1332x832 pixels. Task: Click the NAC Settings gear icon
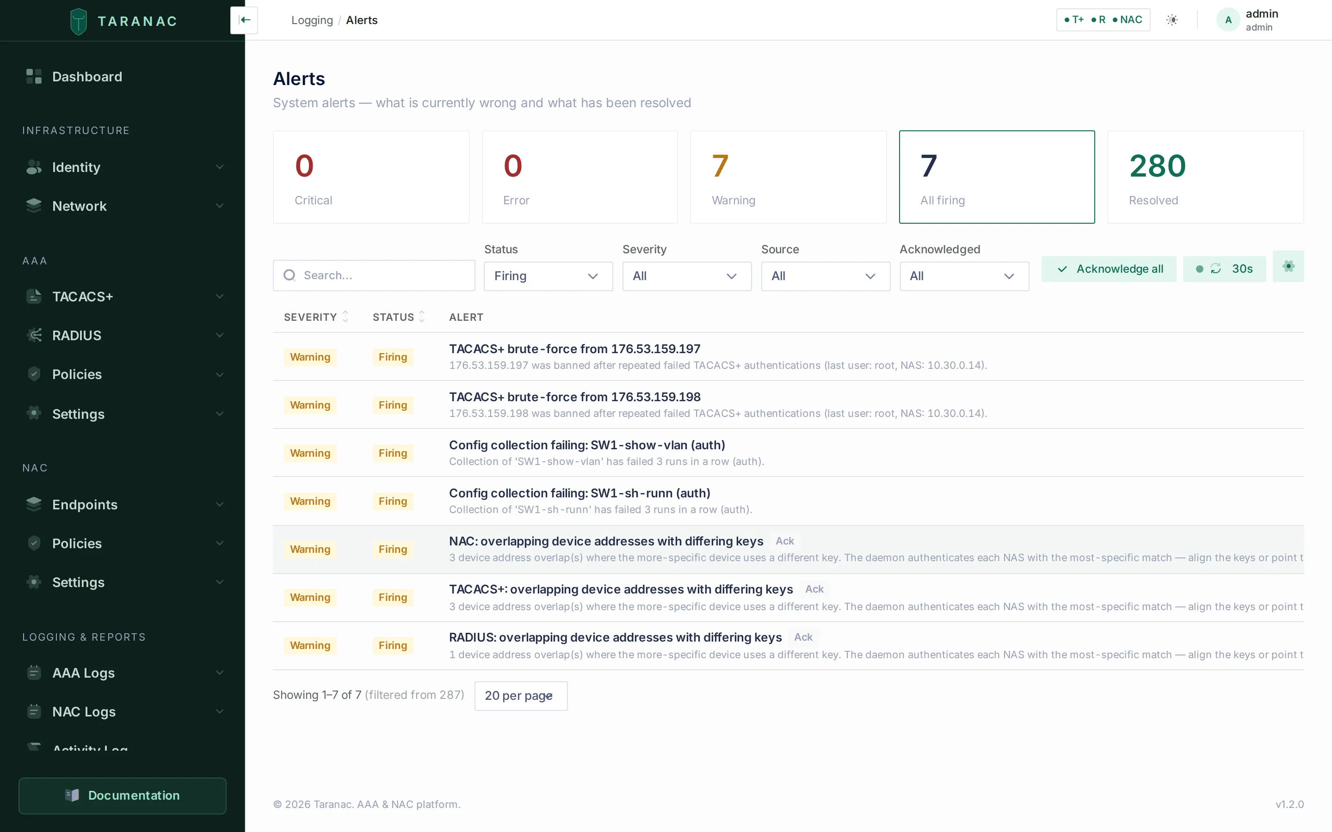34,582
